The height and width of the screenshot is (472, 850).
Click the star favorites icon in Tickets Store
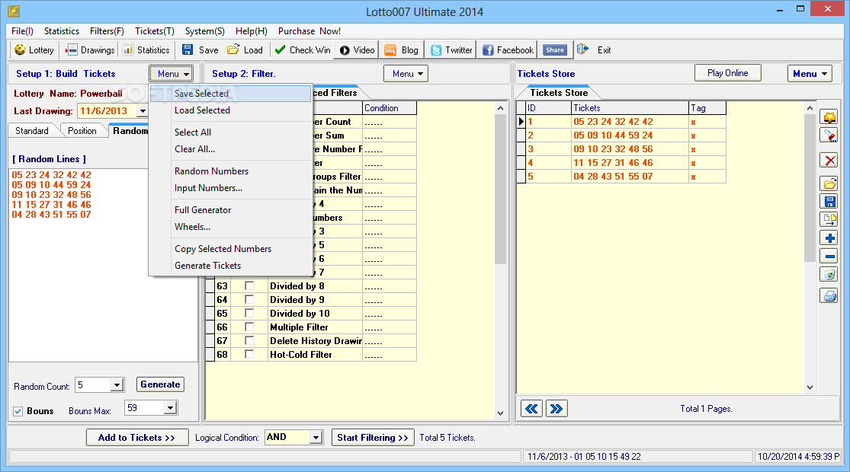[829, 117]
